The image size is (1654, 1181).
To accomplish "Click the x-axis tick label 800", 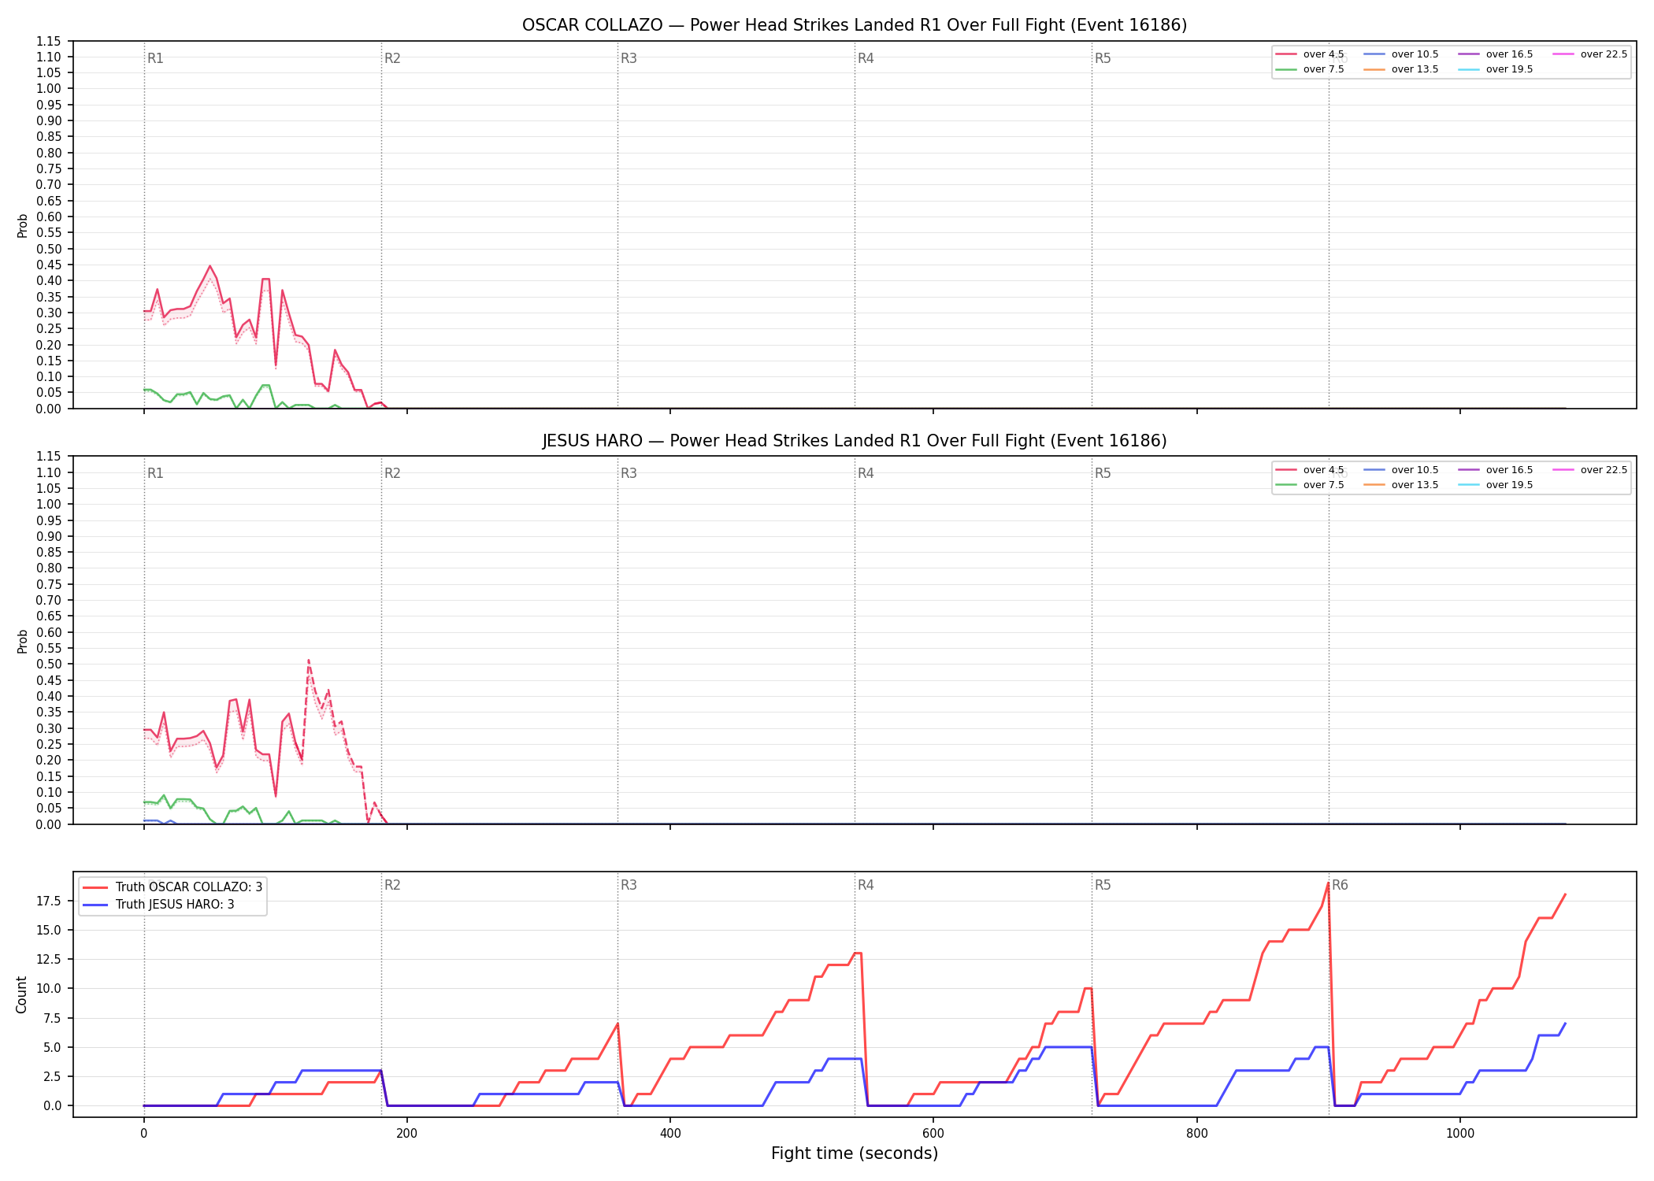I will tap(1196, 1134).
